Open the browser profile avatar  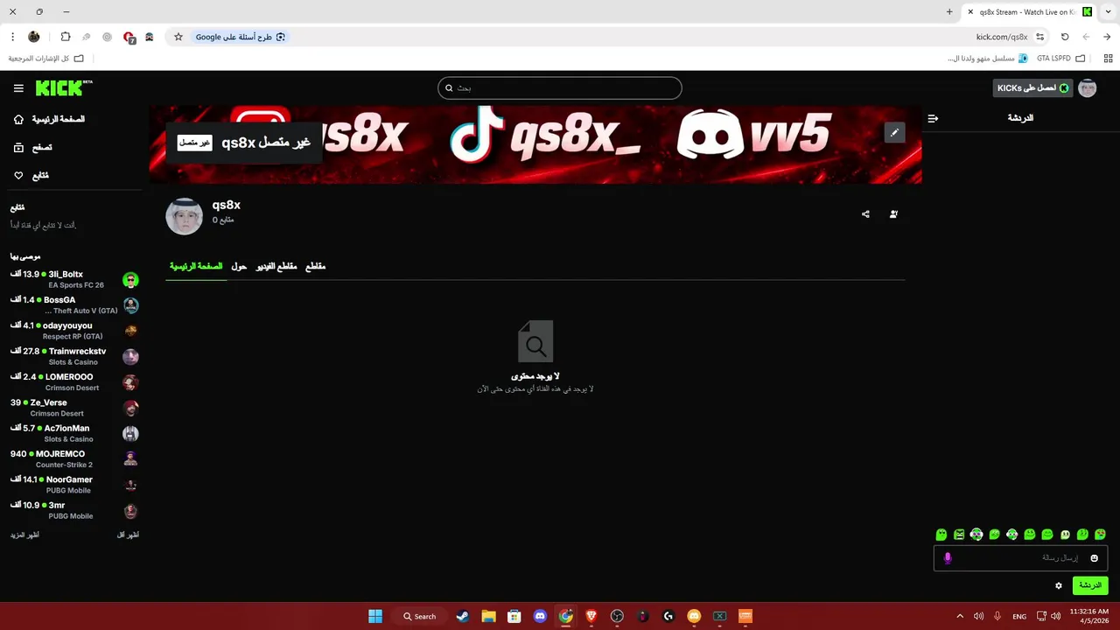[34, 37]
